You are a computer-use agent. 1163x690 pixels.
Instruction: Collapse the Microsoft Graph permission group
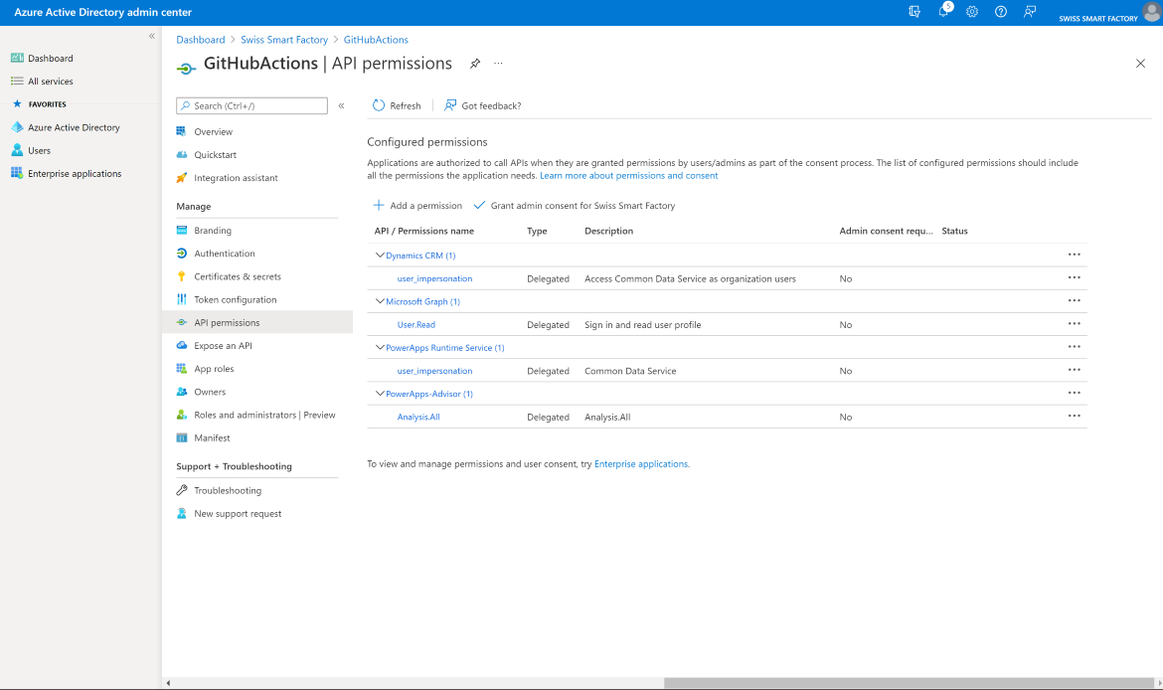(380, 301)
